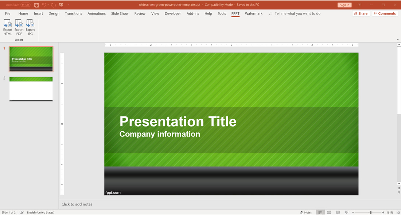Select the Export HTML icon
Screen dimensions: 401x215
click(7, 27)
